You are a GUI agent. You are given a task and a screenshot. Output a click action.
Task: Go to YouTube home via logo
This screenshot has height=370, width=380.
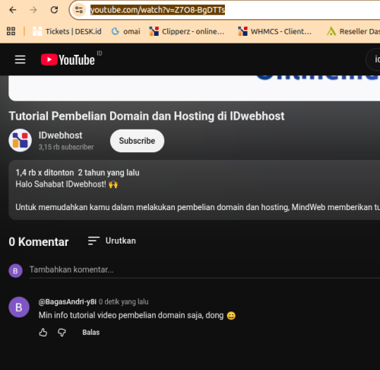pyautogui.click(x=68, y=60)
